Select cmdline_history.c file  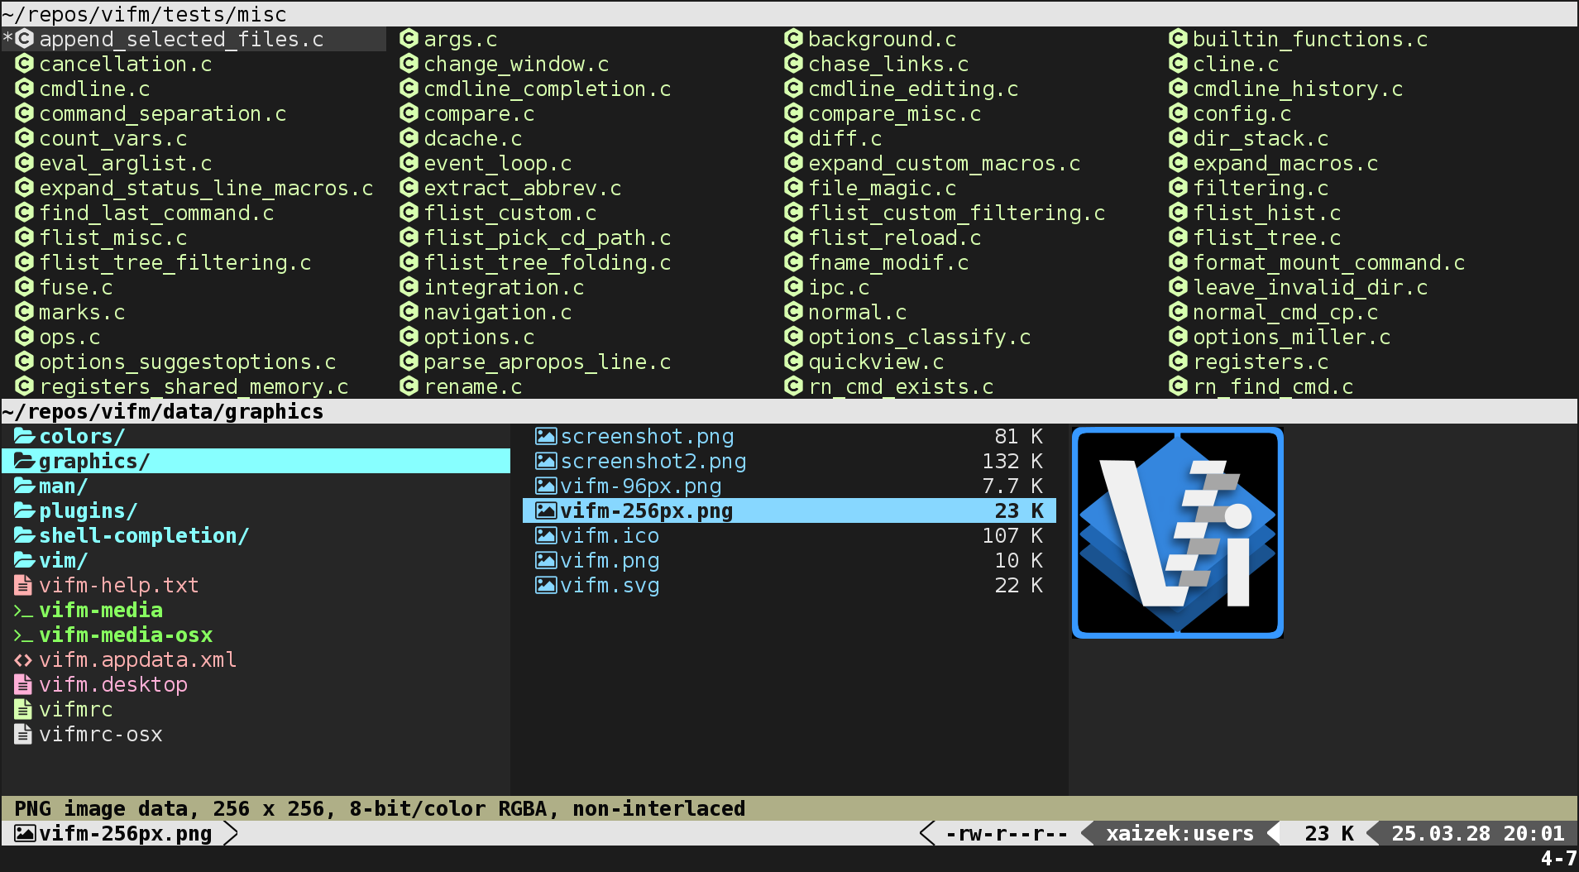coord(1298,89)
